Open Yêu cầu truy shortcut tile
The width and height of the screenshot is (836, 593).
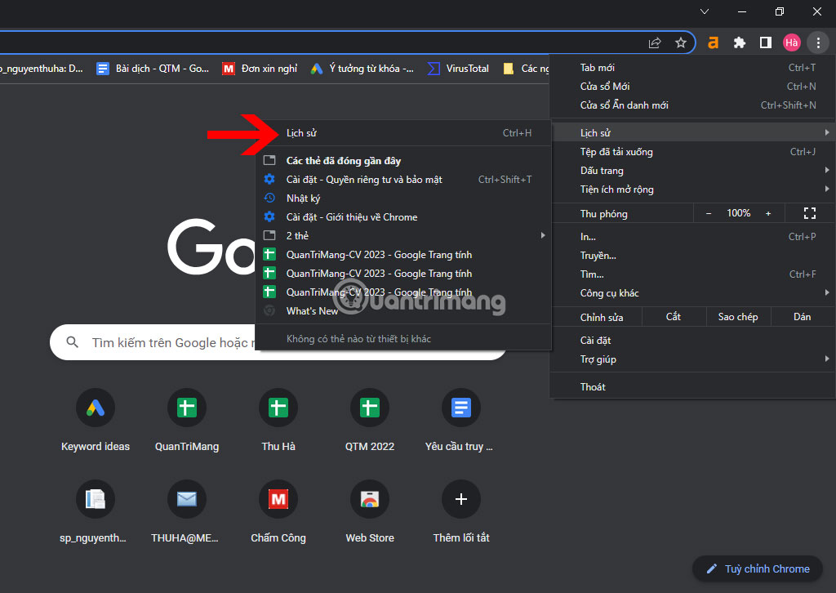click(460, 421)
